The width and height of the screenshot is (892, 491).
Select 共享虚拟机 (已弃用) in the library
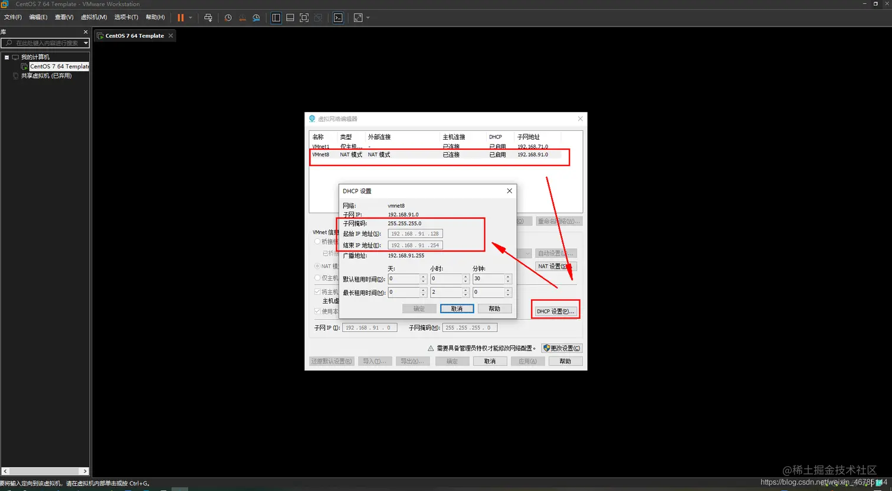pos(46,76)
